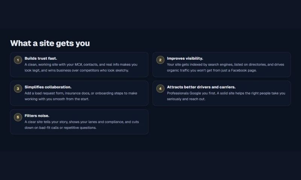Image resolution: width=301 pixels, height=180 pixels.
Task: Click the description paragraph under "Builds trust fast."
Action: pos(81,67)
